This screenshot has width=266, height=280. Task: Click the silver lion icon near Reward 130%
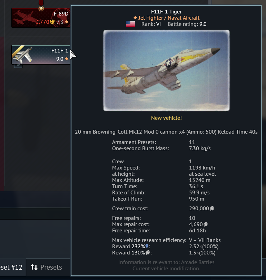point(148,253)
